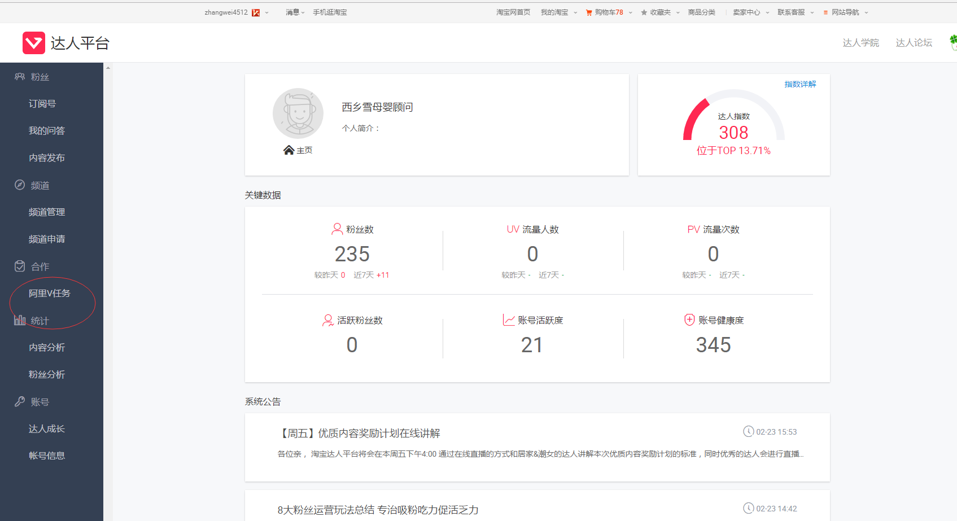Click the clock icon beside 02-23 15:53
957x521 pixels.
pyautogui.click(x=749, y=432)
